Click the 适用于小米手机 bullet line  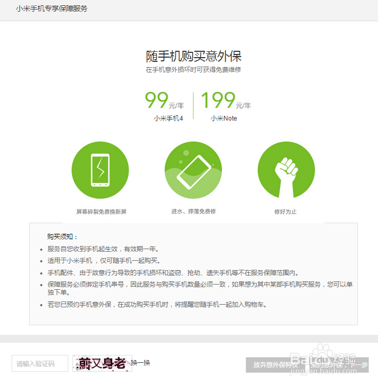click(x=104, y=261)
